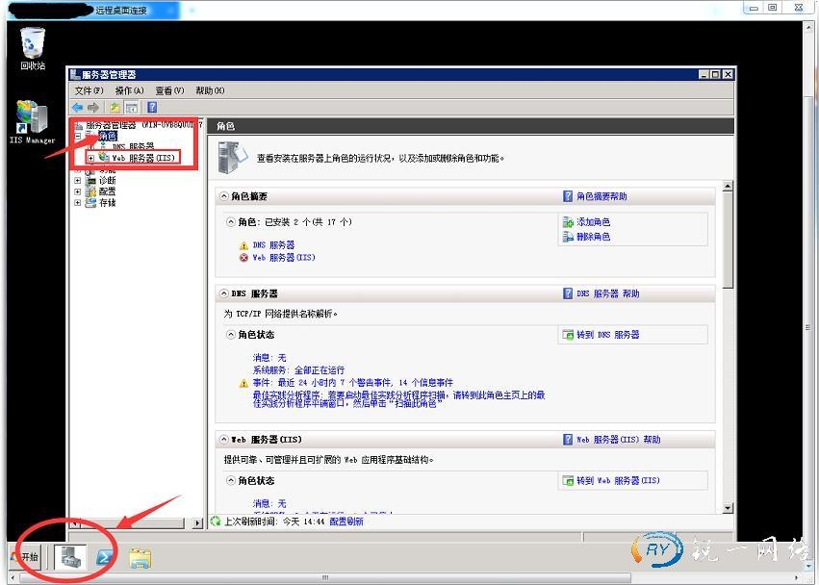
Task: Collapse the 角色摘要 section
Action: coord(224,196)
